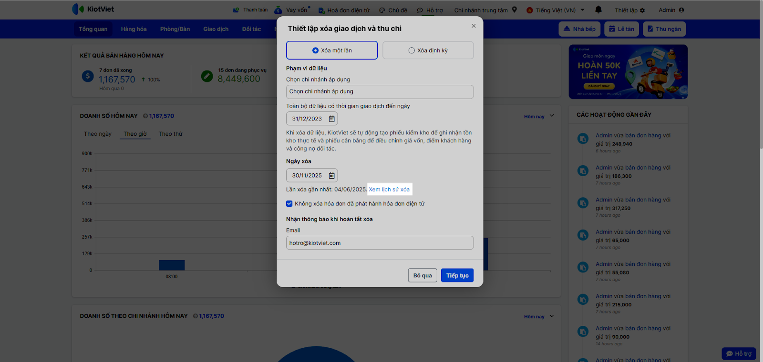Viewport: 763px width, 362px height.
Task: Open the Thu ngân screen
Action: click(664, 29)
